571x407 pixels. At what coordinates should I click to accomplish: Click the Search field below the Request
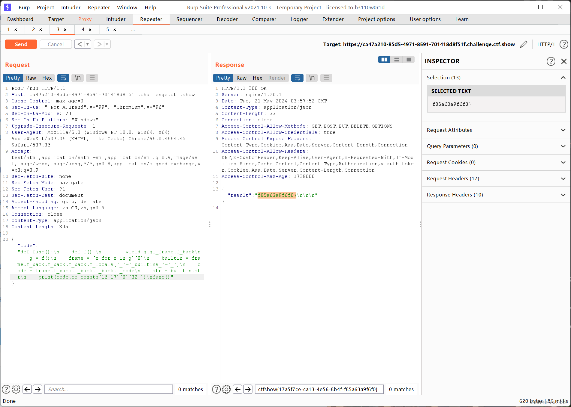(x=108, y=389)
